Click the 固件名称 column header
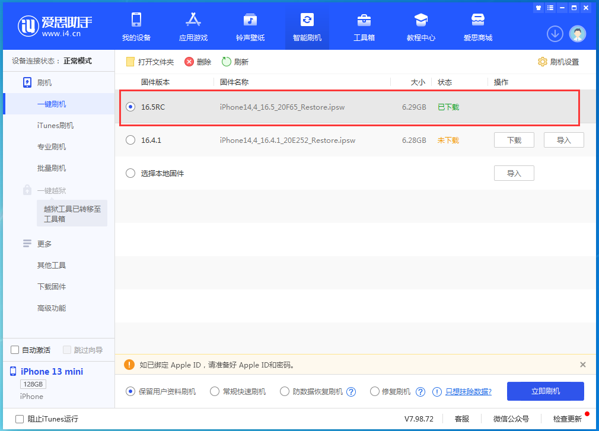The height and width of the screenshot is (431, 599). (234, 82)
